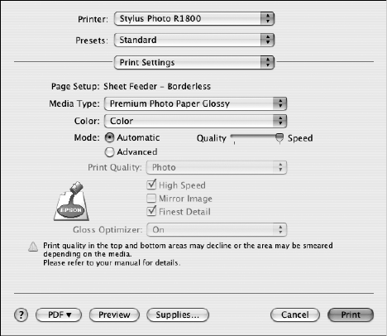The height and width of the screenshot is (336, 387).
Task: Click the Media Type stepper arrows
Action: click(280, 103)
